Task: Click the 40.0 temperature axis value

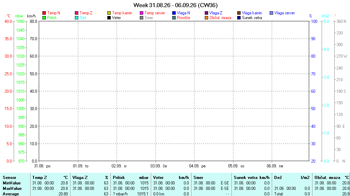Action: (x=8, y=21)
